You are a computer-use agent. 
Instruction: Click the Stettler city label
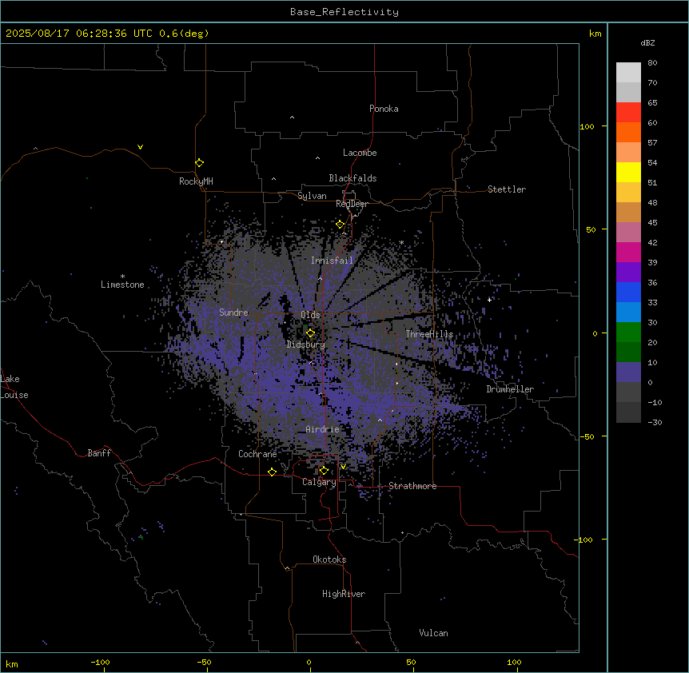tap(507, 189)
